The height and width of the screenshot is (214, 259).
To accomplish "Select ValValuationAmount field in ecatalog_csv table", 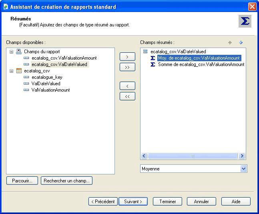I will 50,90.
